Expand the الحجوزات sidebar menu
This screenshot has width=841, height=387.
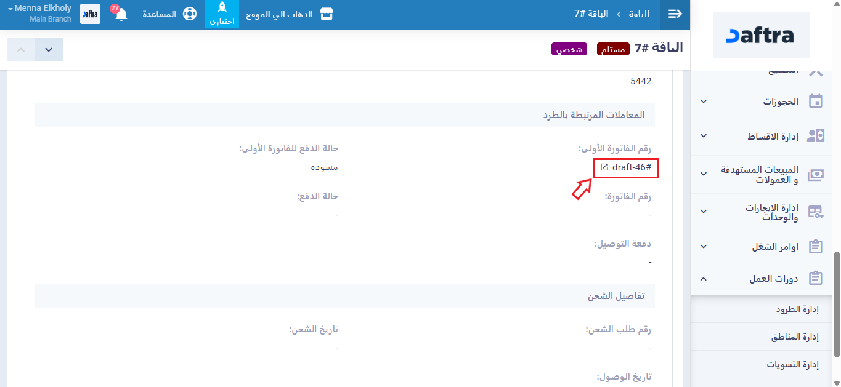coord(704,102)
